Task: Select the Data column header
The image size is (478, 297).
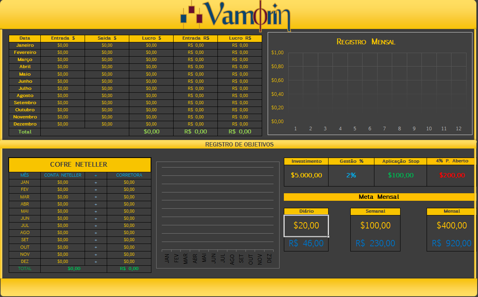Action: (25, 38)
